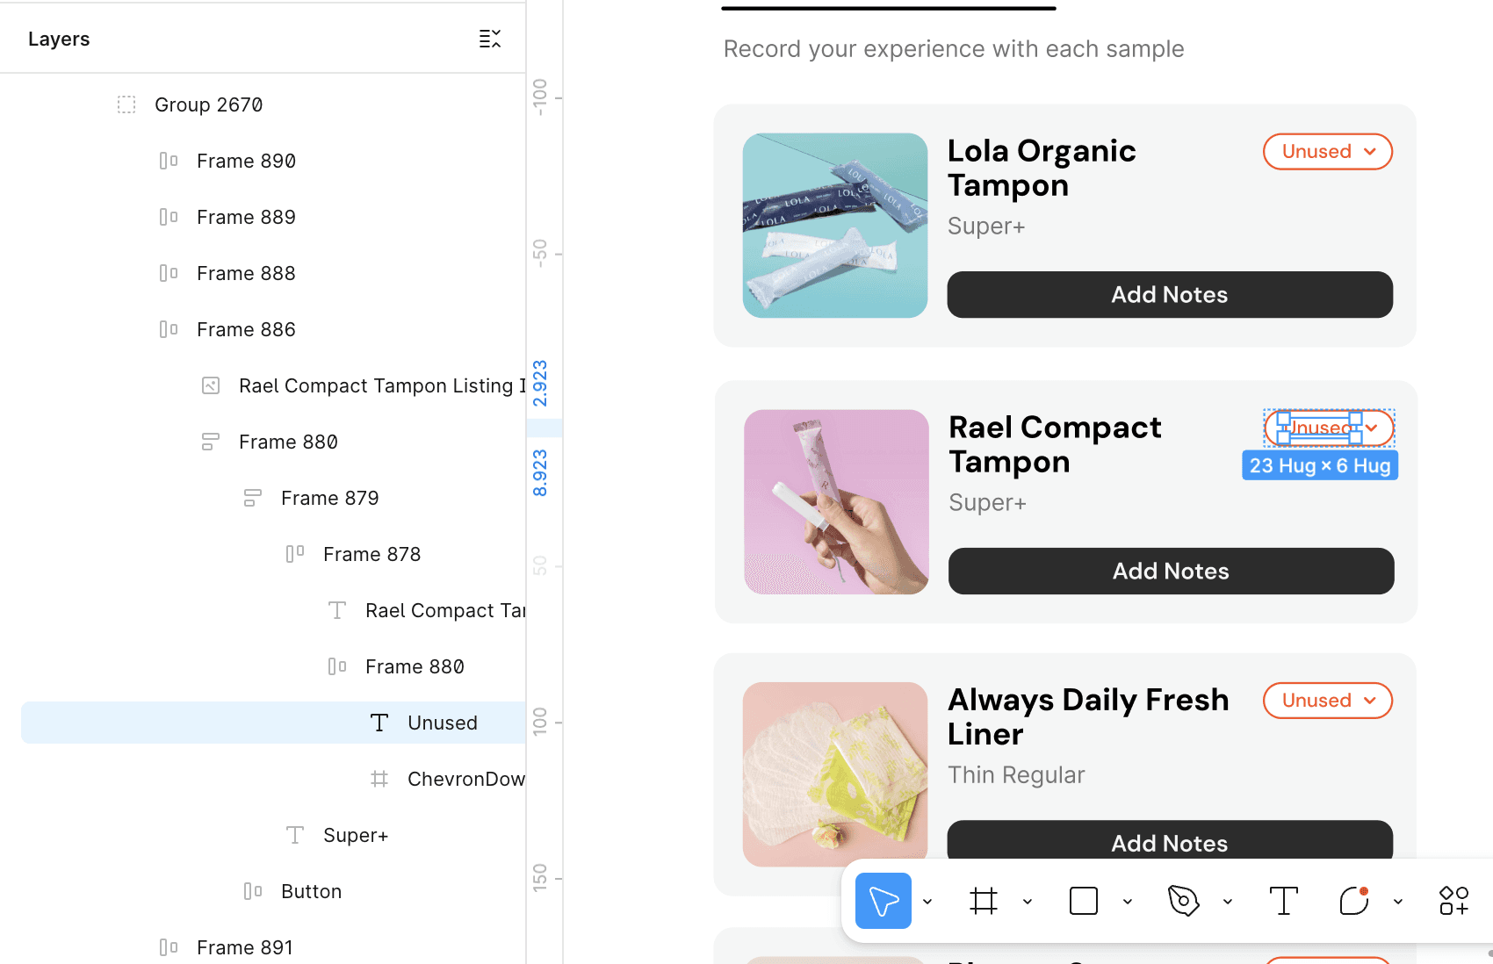Image resolution: width=1493 pixels, height=964 pixels.
Task: Click autolayout icon beside Button layer
Action: 253,891
